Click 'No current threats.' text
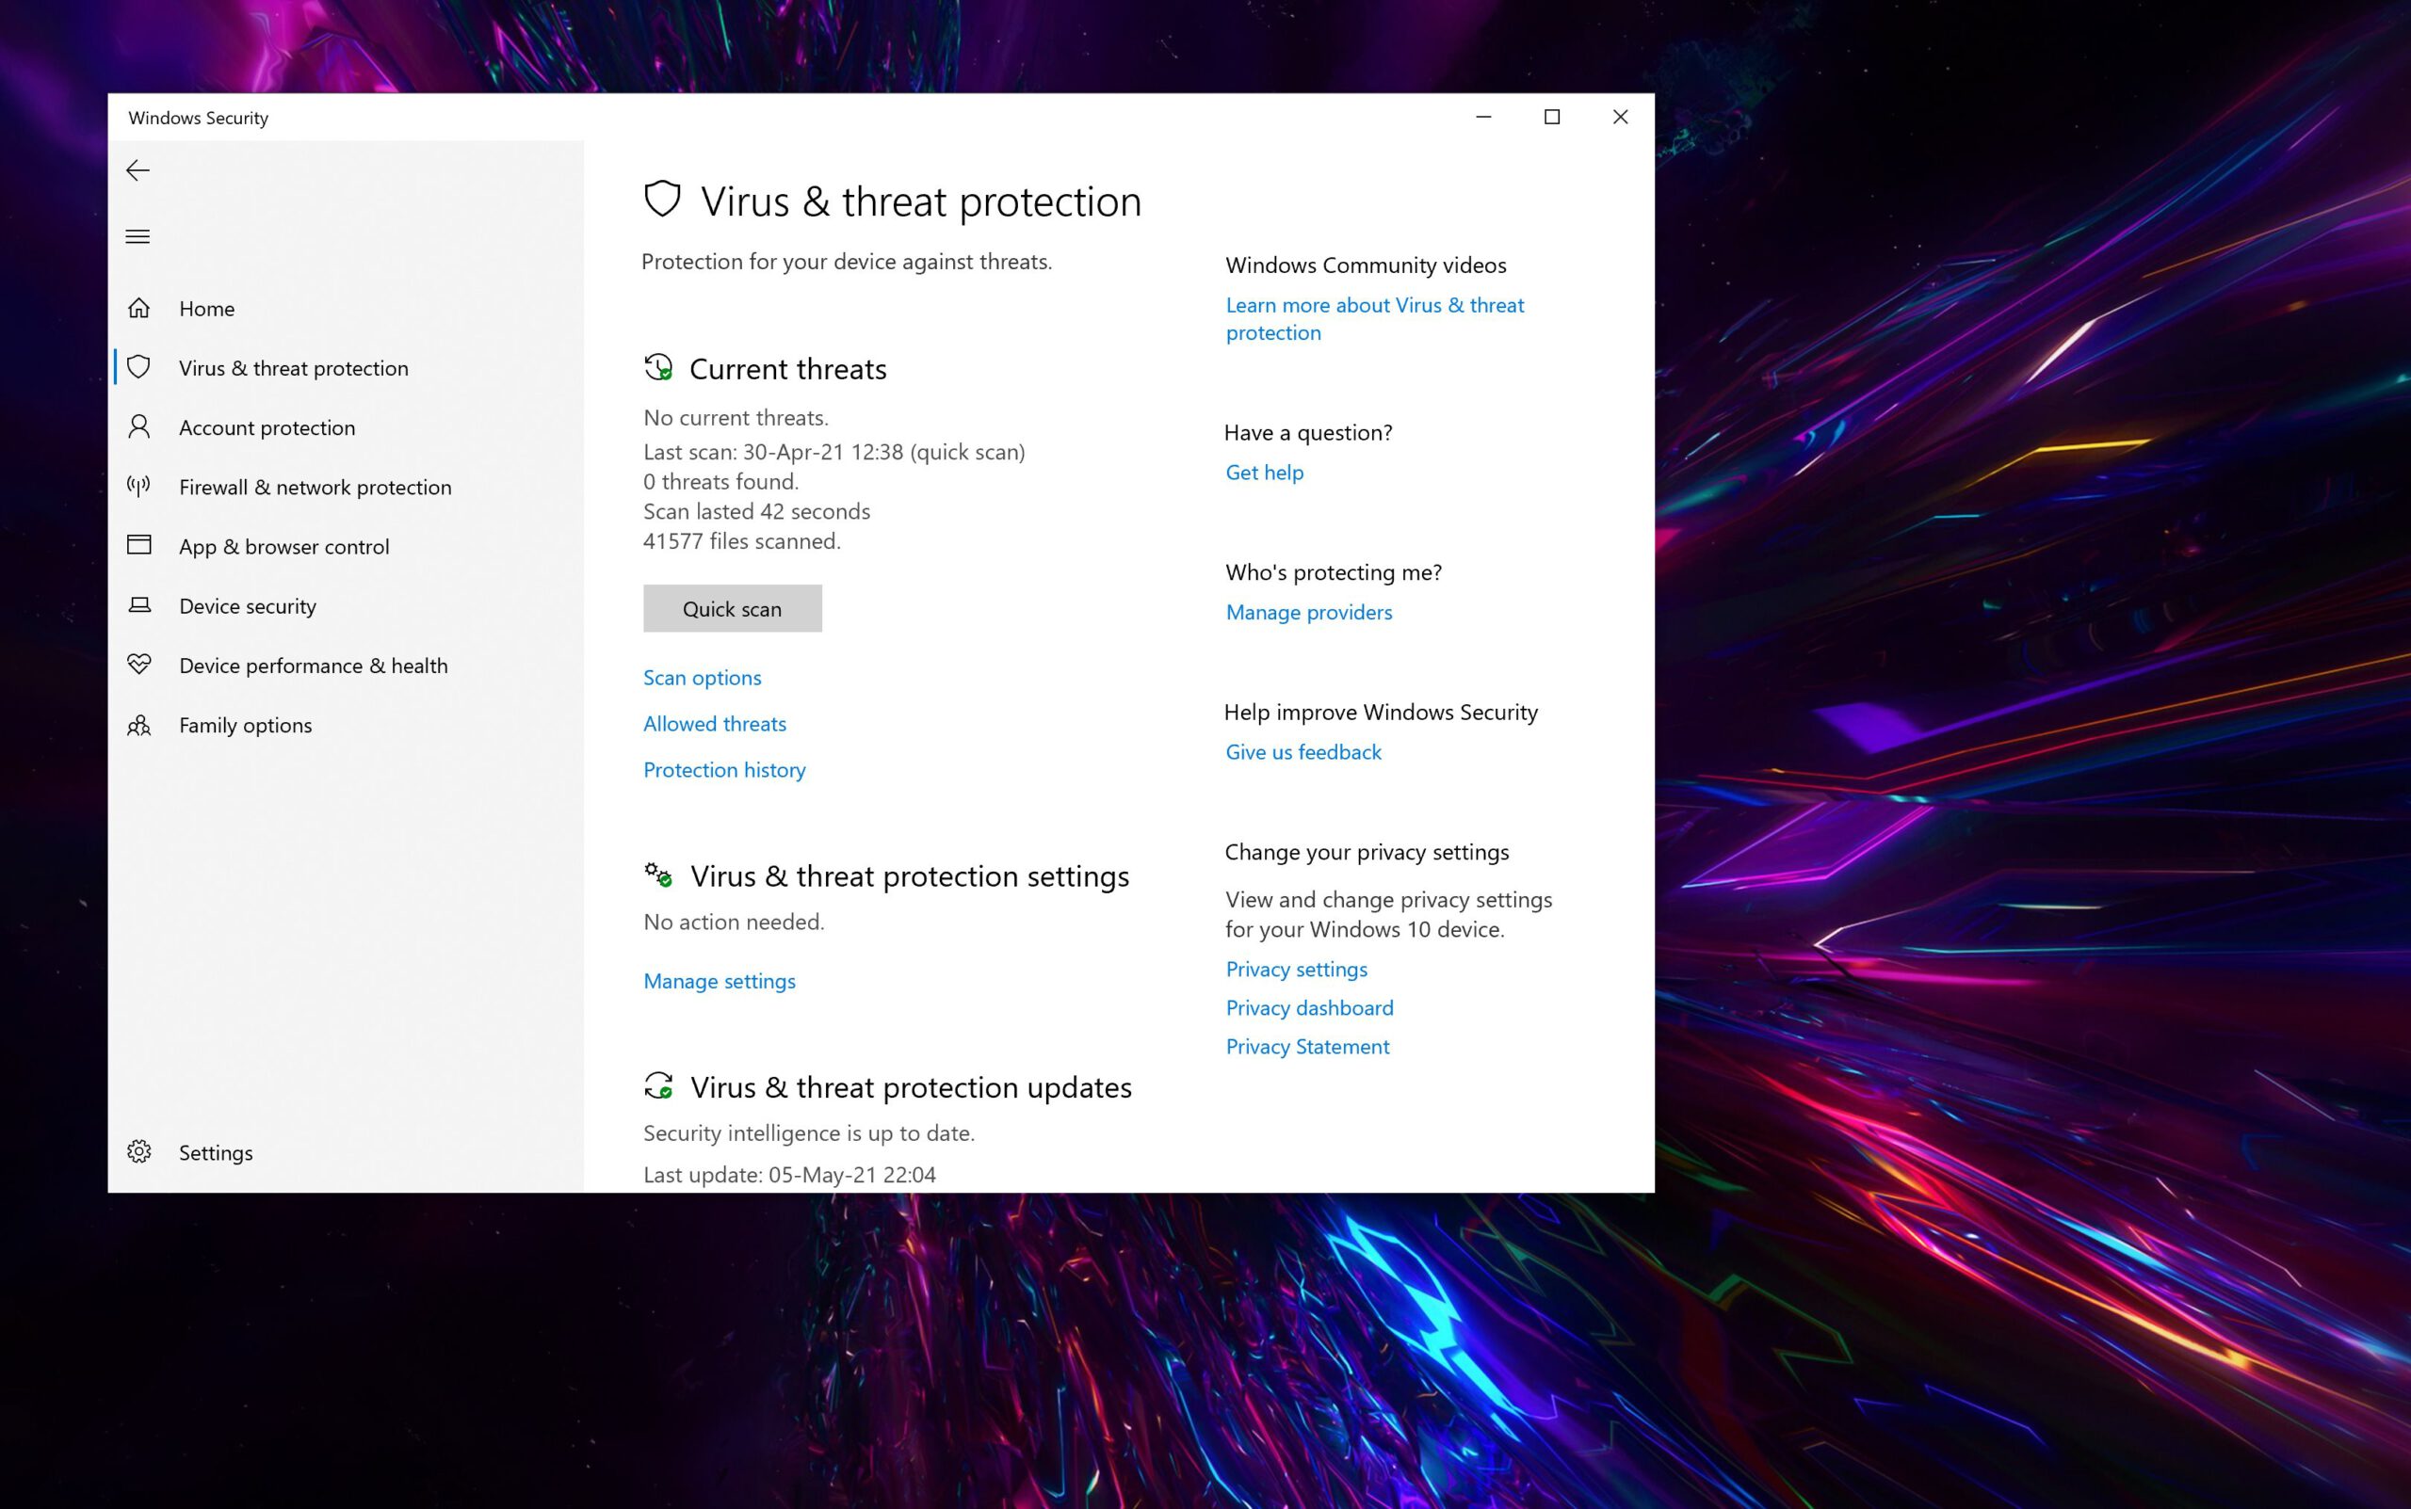 pos(736,417)
